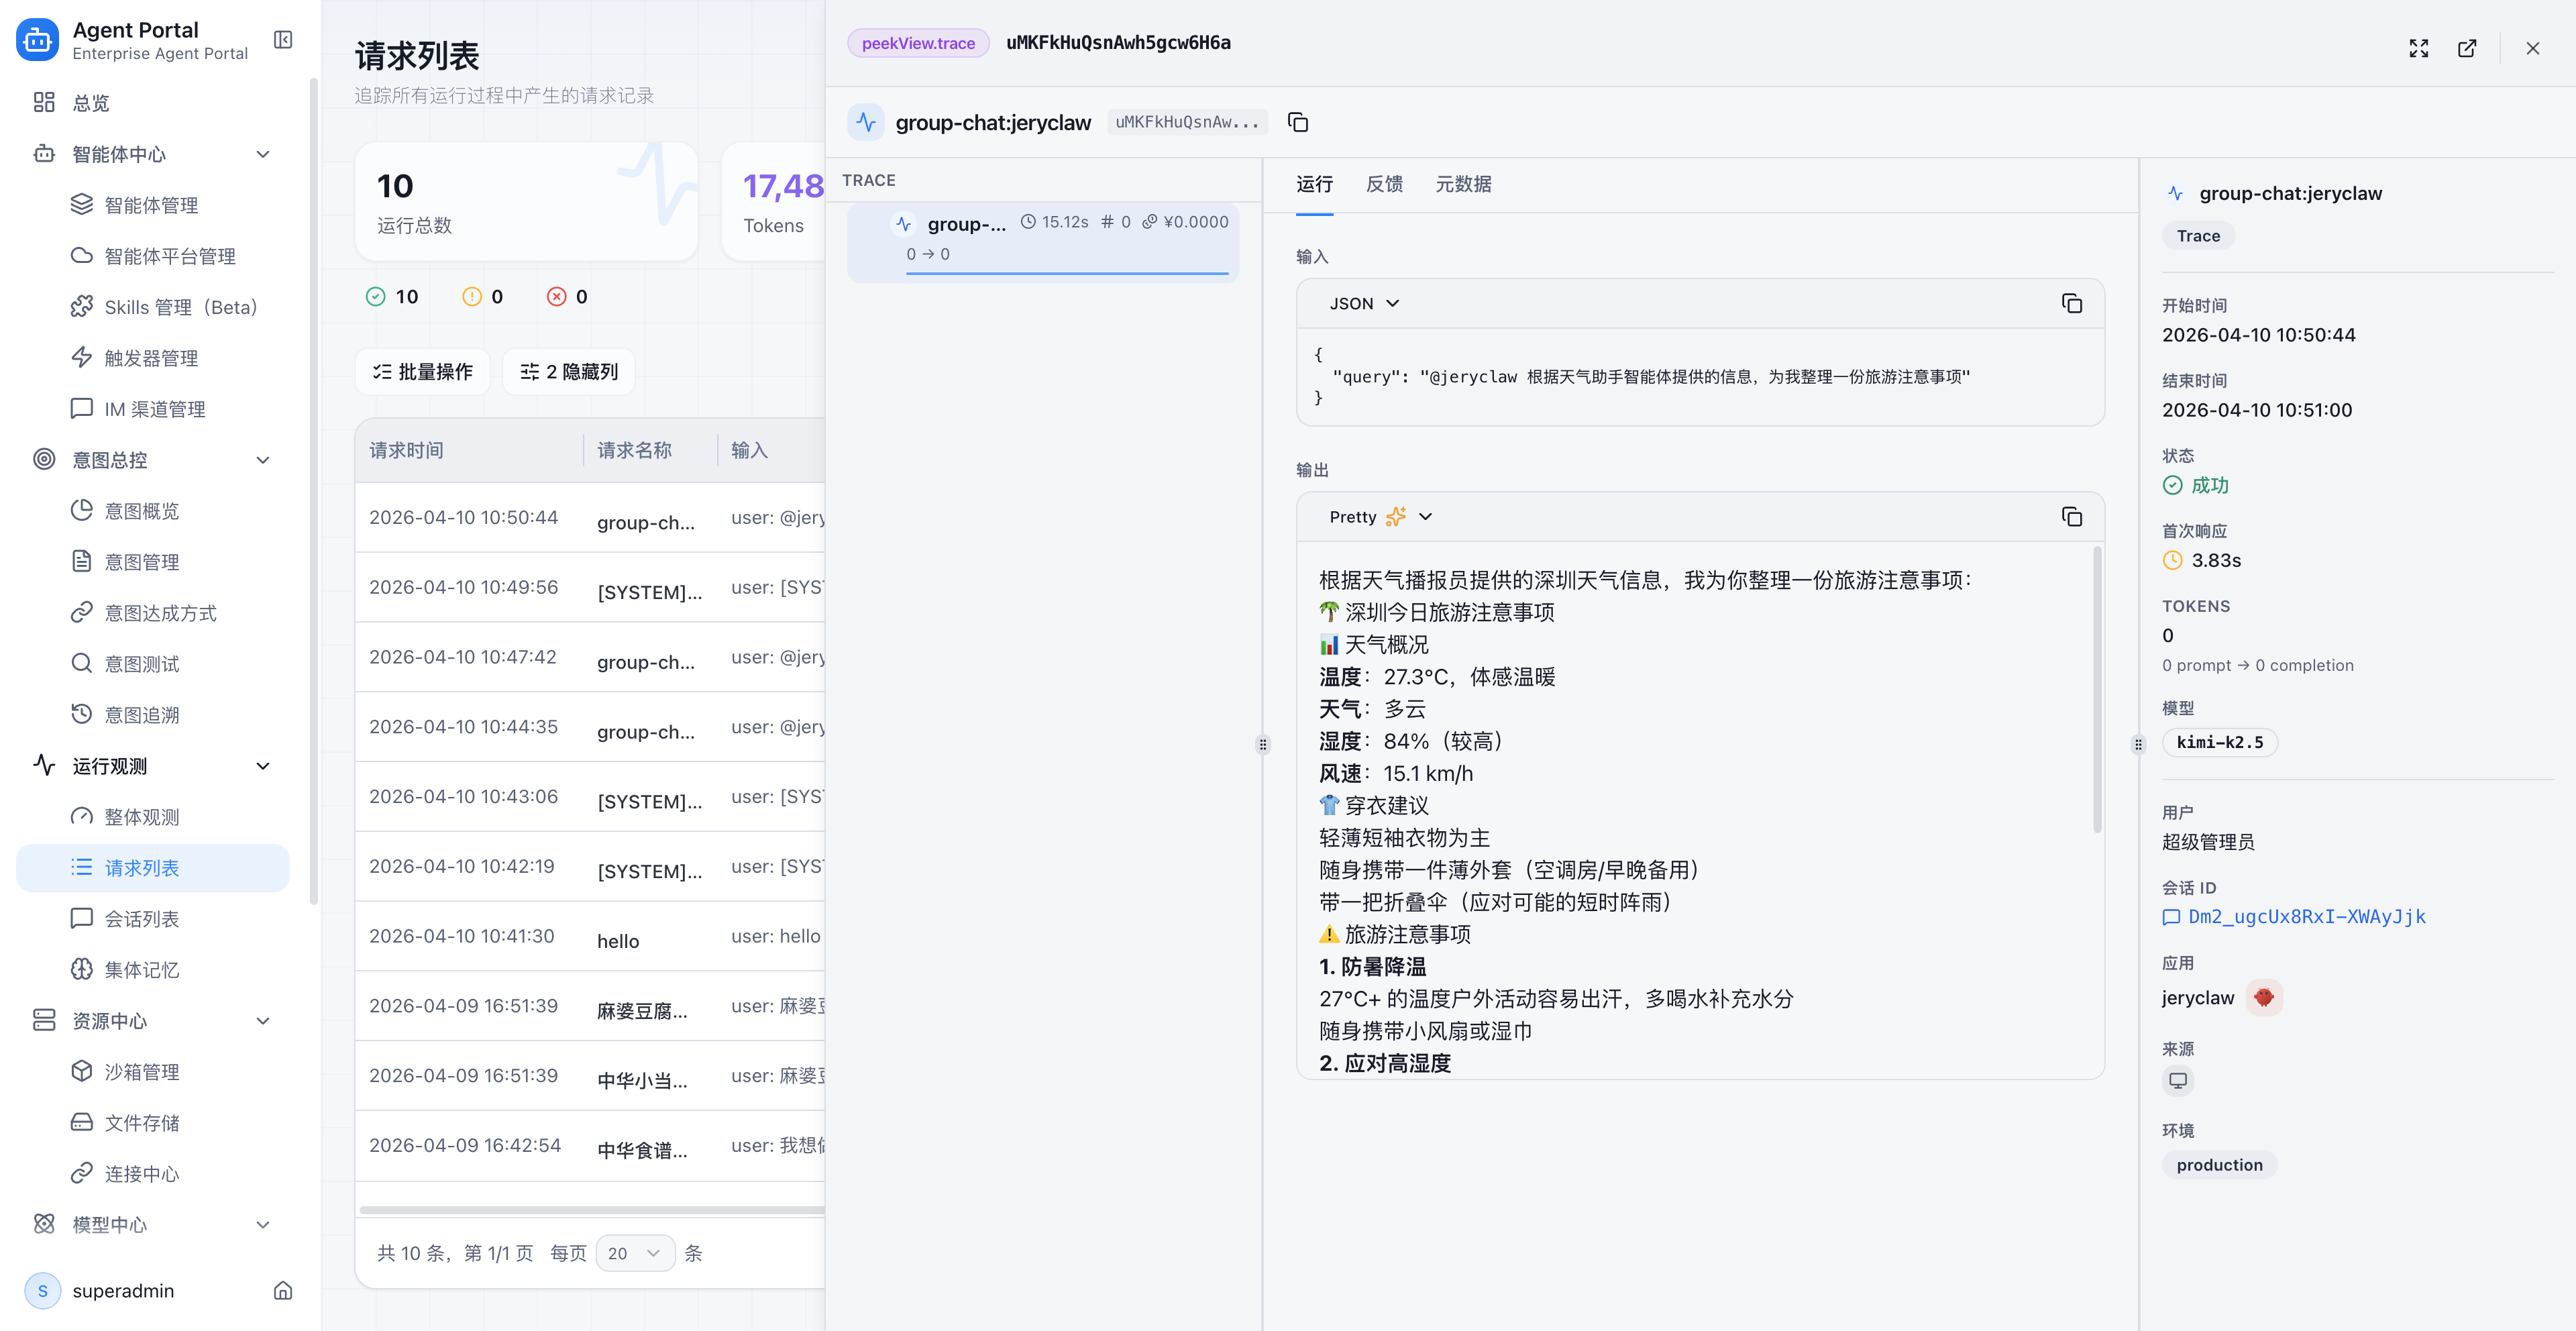Open Skills 管理 (Beta) in sidebar

180,307
